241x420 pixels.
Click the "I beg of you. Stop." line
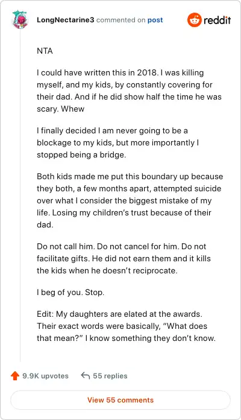click(70, 292)
